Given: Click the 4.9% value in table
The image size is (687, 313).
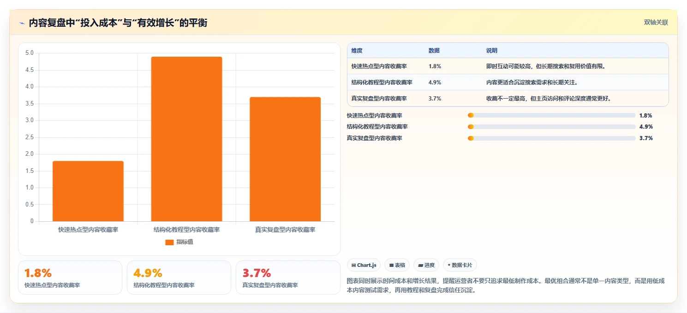Looking at the screenshot, I should [435, 83].
